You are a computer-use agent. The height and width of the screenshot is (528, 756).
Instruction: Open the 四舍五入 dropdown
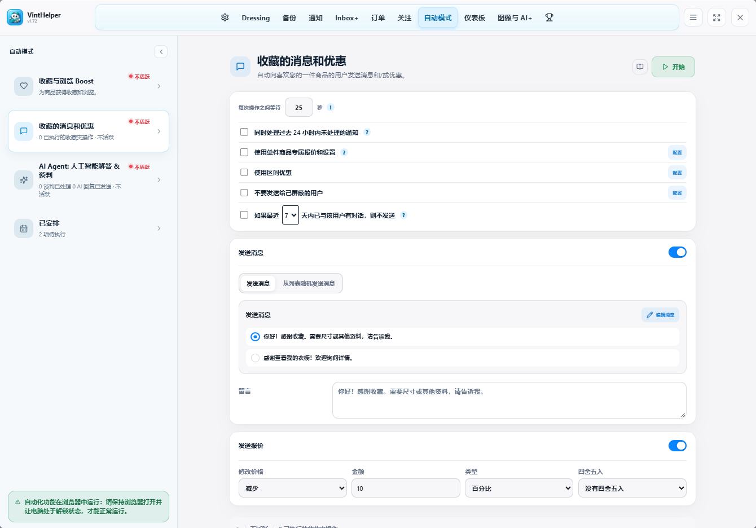tap(632, 488)
